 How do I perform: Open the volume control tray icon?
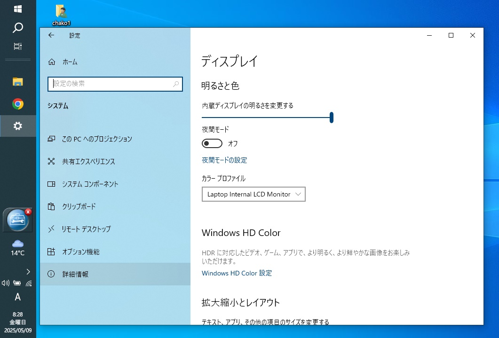coord(6,283)
